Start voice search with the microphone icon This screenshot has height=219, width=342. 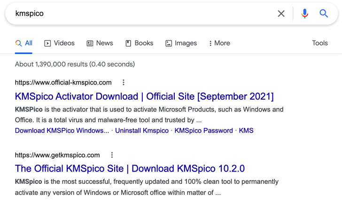tap(305, 14)
